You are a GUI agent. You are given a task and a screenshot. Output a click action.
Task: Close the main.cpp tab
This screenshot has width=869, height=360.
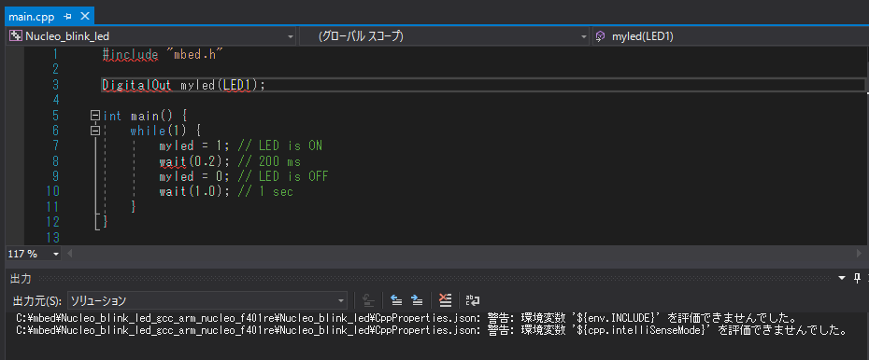[85, 16]
